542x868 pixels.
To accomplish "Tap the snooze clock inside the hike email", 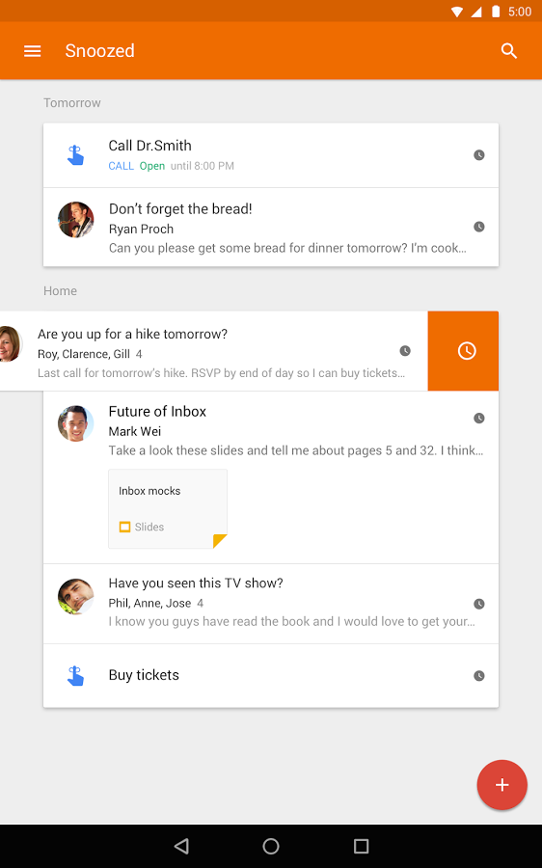I will point(405,350).
